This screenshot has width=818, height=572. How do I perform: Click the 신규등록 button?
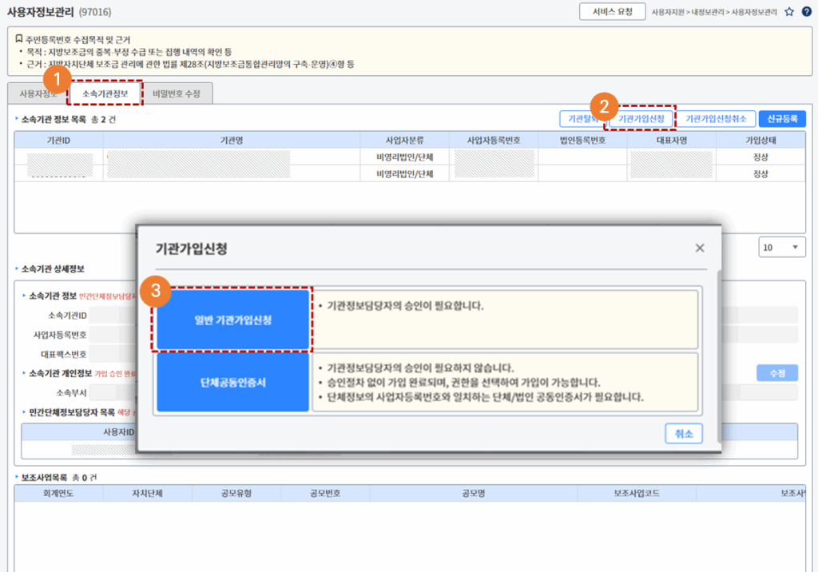[x=782, y=119]
